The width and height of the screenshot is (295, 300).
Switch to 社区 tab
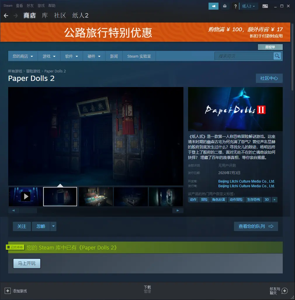(60, 15)
